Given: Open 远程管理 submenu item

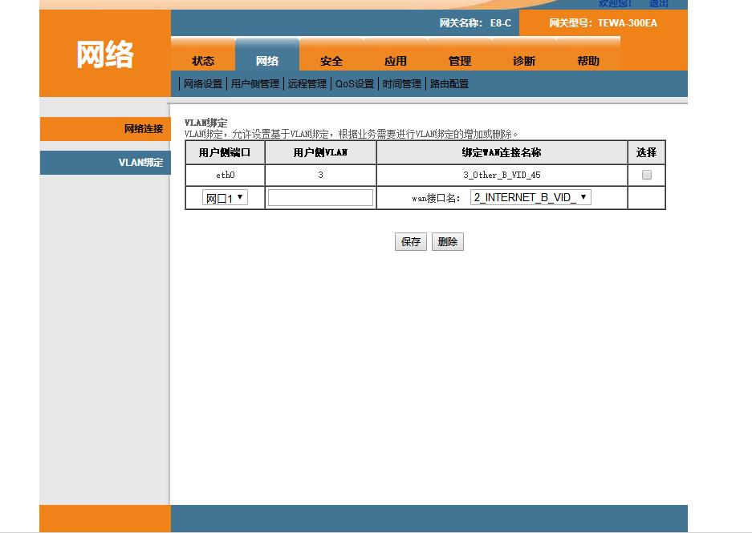Looking at the screenshot, I should click(x=307, y=83).
